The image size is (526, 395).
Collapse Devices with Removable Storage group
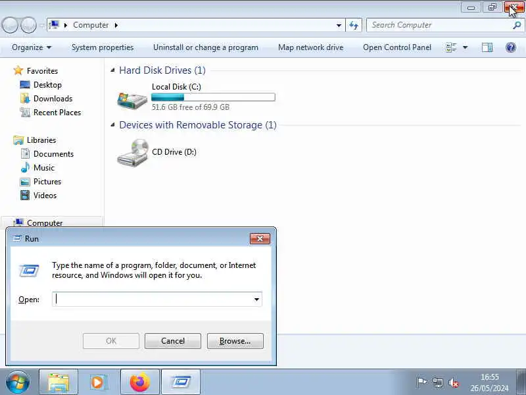(x=112, y=124)
